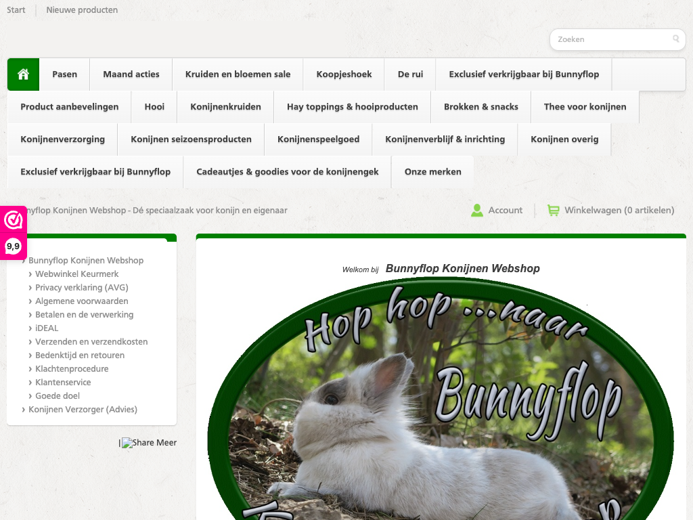Open Privacy verklaring (AVG)
Viewport: 693px width, 520px height.
point(82,287)
